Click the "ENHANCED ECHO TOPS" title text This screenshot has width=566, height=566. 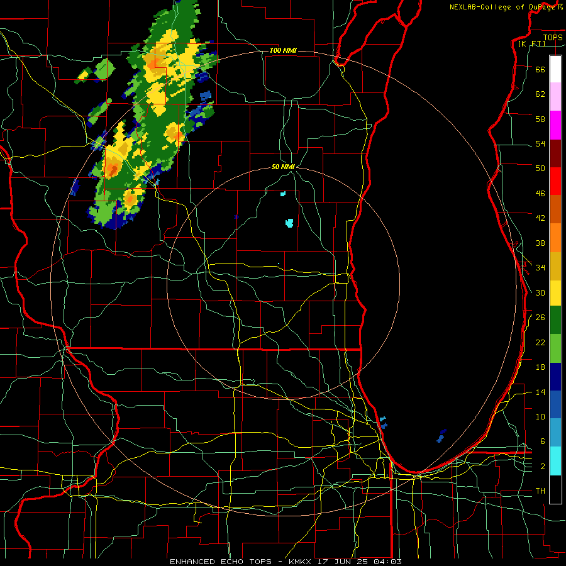tap(221, 562)
